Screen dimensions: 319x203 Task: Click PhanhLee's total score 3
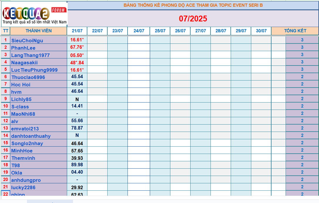(302, 47)
